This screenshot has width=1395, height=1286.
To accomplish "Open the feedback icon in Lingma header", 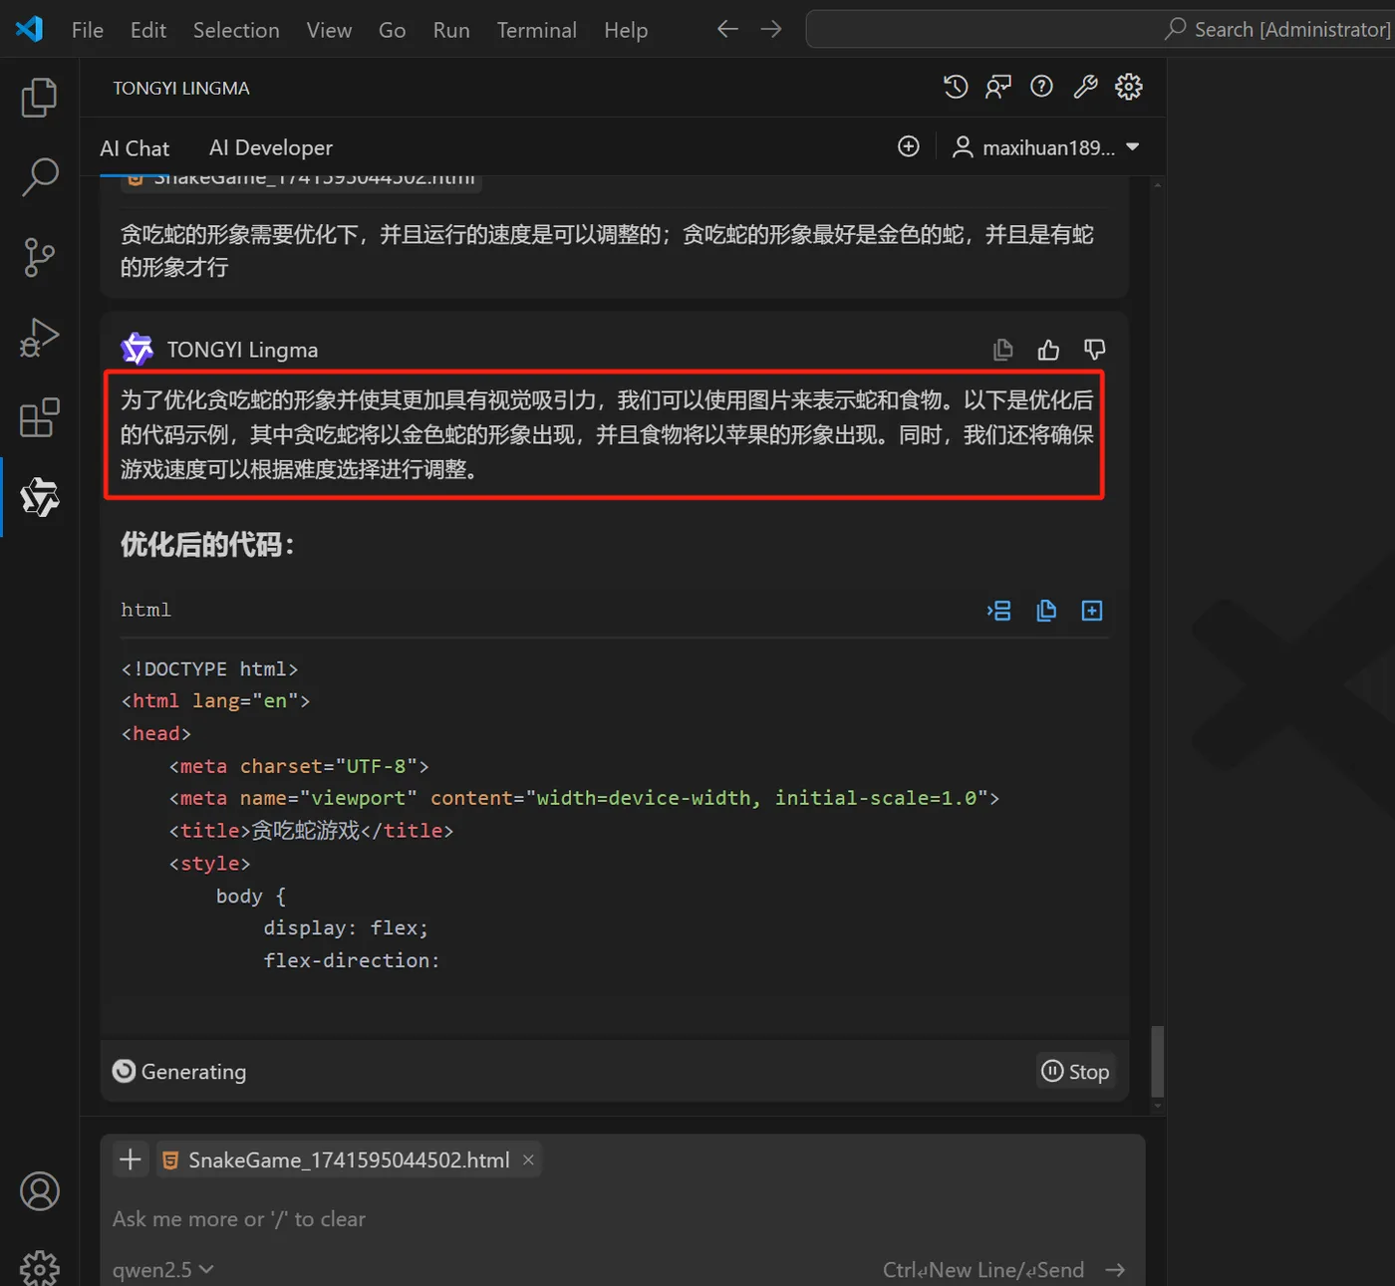I will tap(998, 88).
